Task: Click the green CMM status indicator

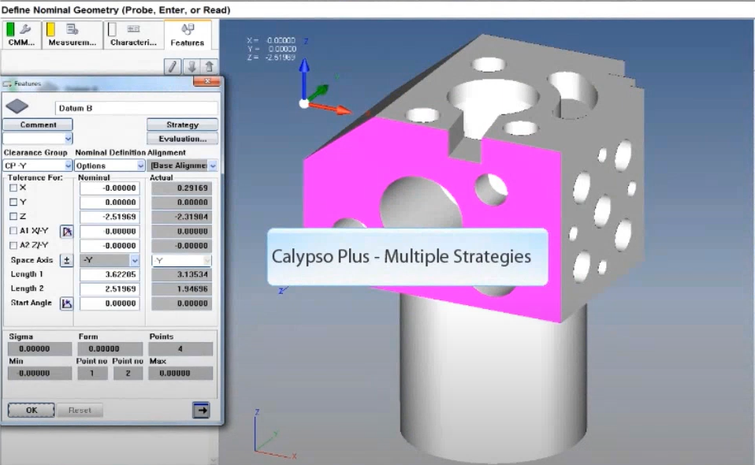Action: tap(11, 28)
